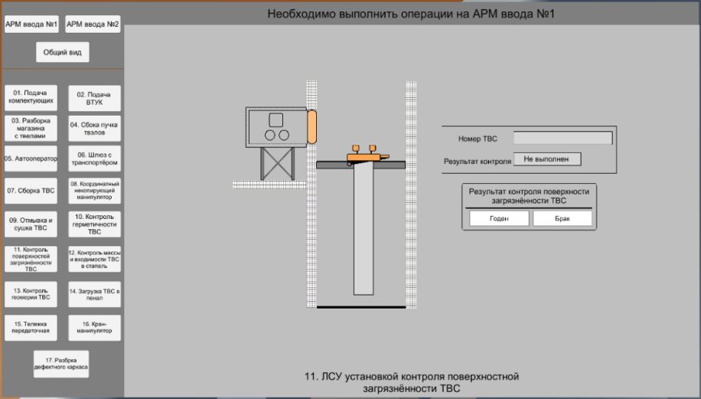The width and height of the screenshot is (701, 399).
Task: Open 14. Загрузка ТВС в пенал
Action: tap(94, 295)
